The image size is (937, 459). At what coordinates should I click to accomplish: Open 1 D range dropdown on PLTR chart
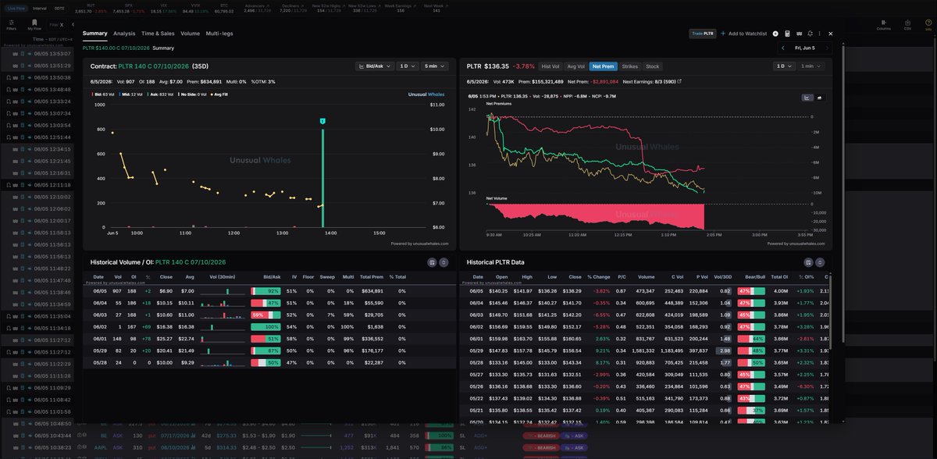pyautogui.click(x=784, y=66)
